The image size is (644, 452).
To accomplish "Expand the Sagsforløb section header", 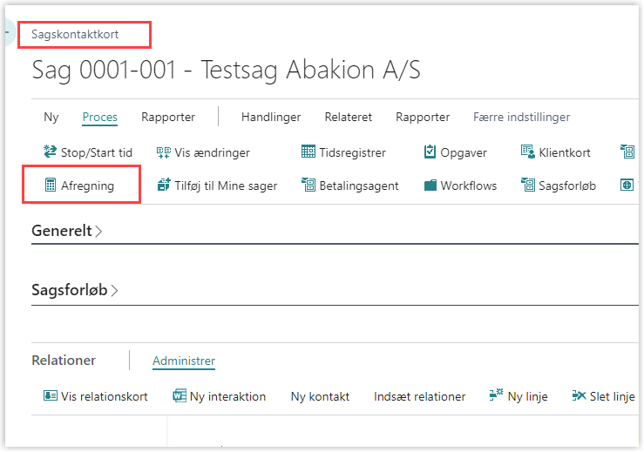I will [74, 291].
